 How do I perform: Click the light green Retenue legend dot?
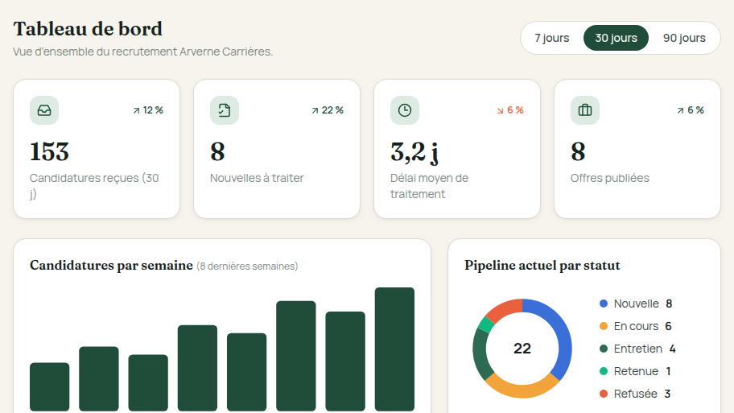pyautogui.click(x=604, y=371)
